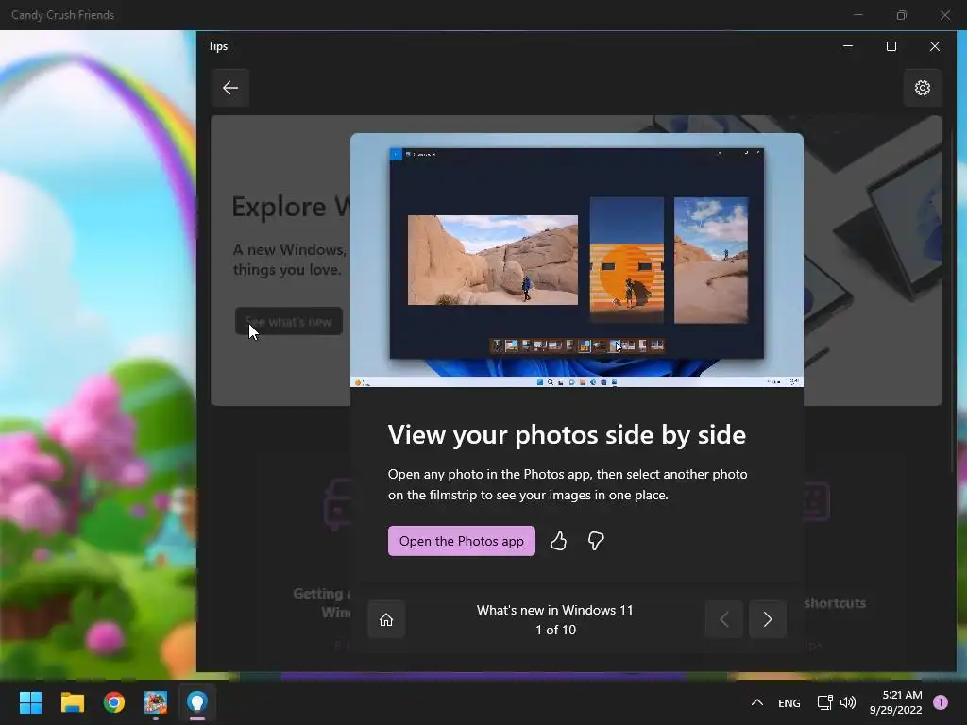
Task: Switch to Candy Crush Friends taskbar icon
Action: [156, 702]
